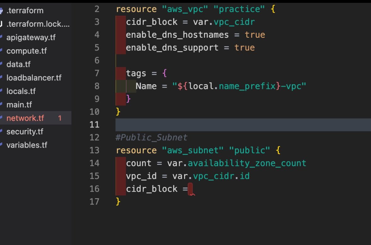Click line number 2 in gutter
The height and width of the screenshot is (245, 371).
coord(97,9)
